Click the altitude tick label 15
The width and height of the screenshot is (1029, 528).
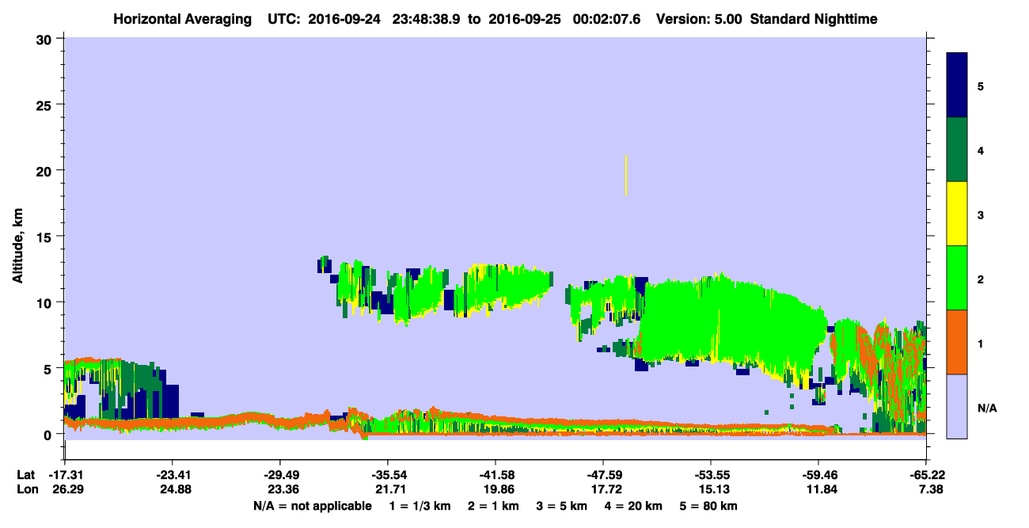coord(46,236)
